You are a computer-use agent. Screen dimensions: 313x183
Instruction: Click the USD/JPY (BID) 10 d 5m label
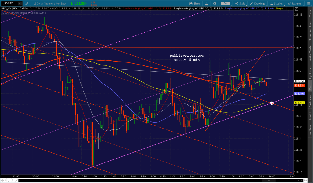[x=15, y=9]
